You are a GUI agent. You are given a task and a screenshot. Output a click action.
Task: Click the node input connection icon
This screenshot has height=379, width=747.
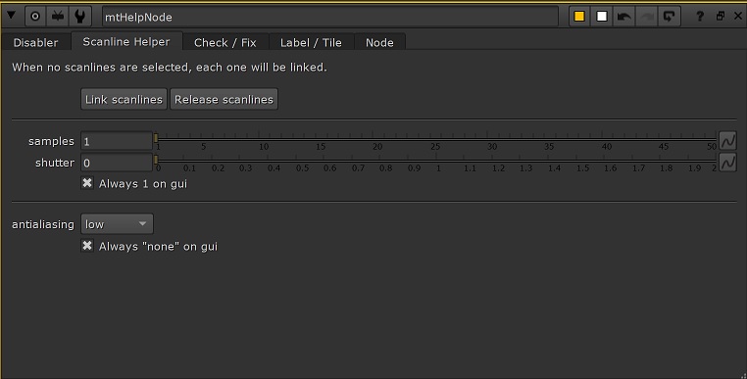click(x=58, y=17)
